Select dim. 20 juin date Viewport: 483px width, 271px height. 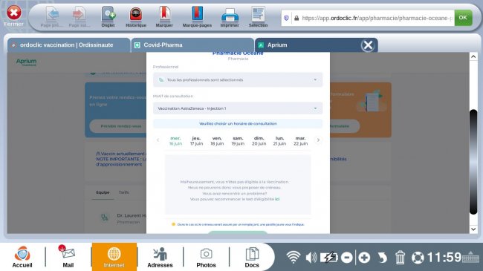coord(259,141)
